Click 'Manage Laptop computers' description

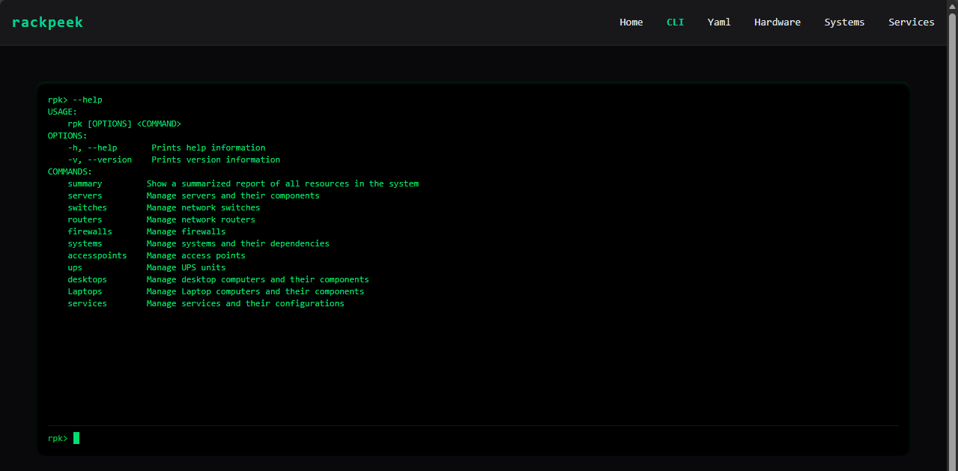[x=255, y=291]
